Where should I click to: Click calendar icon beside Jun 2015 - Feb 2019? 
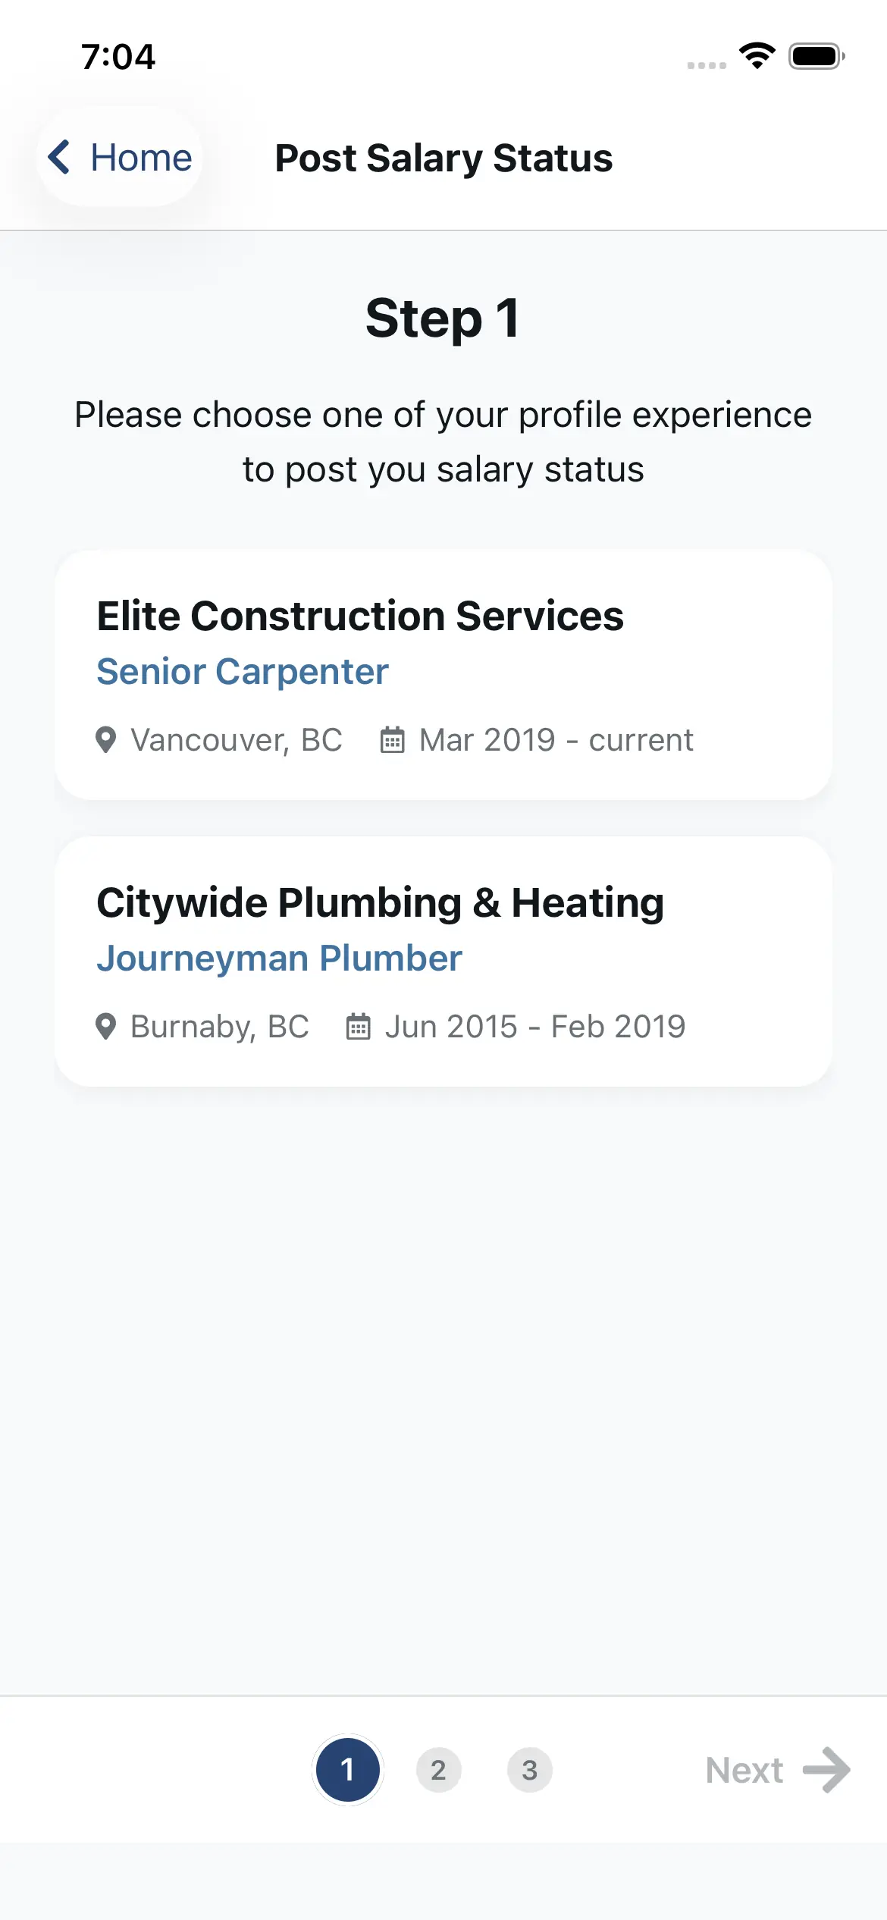coord(359,1027)
